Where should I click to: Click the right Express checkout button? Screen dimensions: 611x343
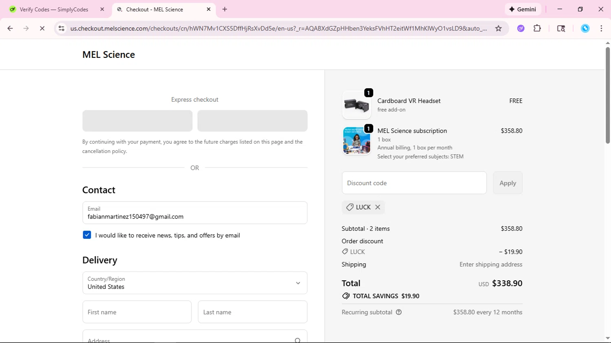tap(252, 121)
